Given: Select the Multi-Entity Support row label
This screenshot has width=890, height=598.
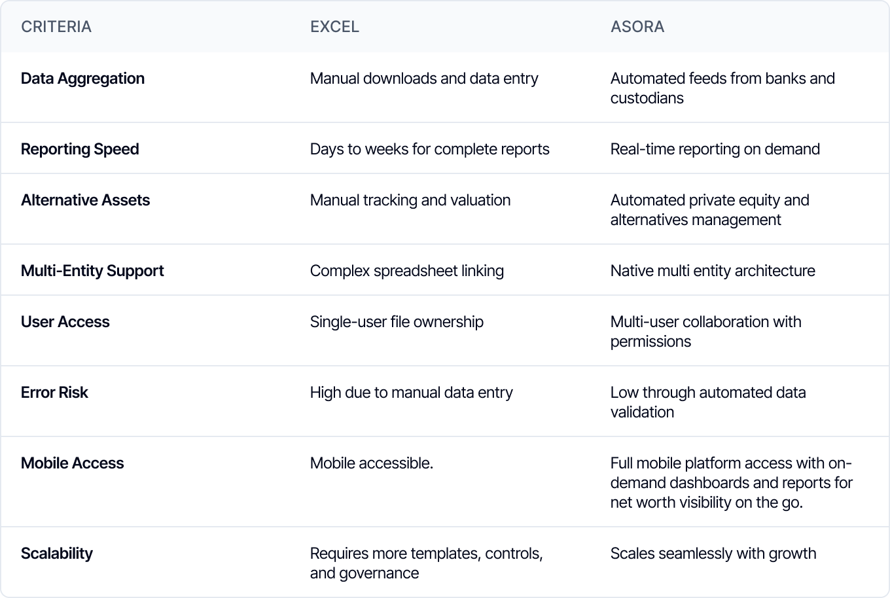Looking at the screenshot, I should pos(92,271).
